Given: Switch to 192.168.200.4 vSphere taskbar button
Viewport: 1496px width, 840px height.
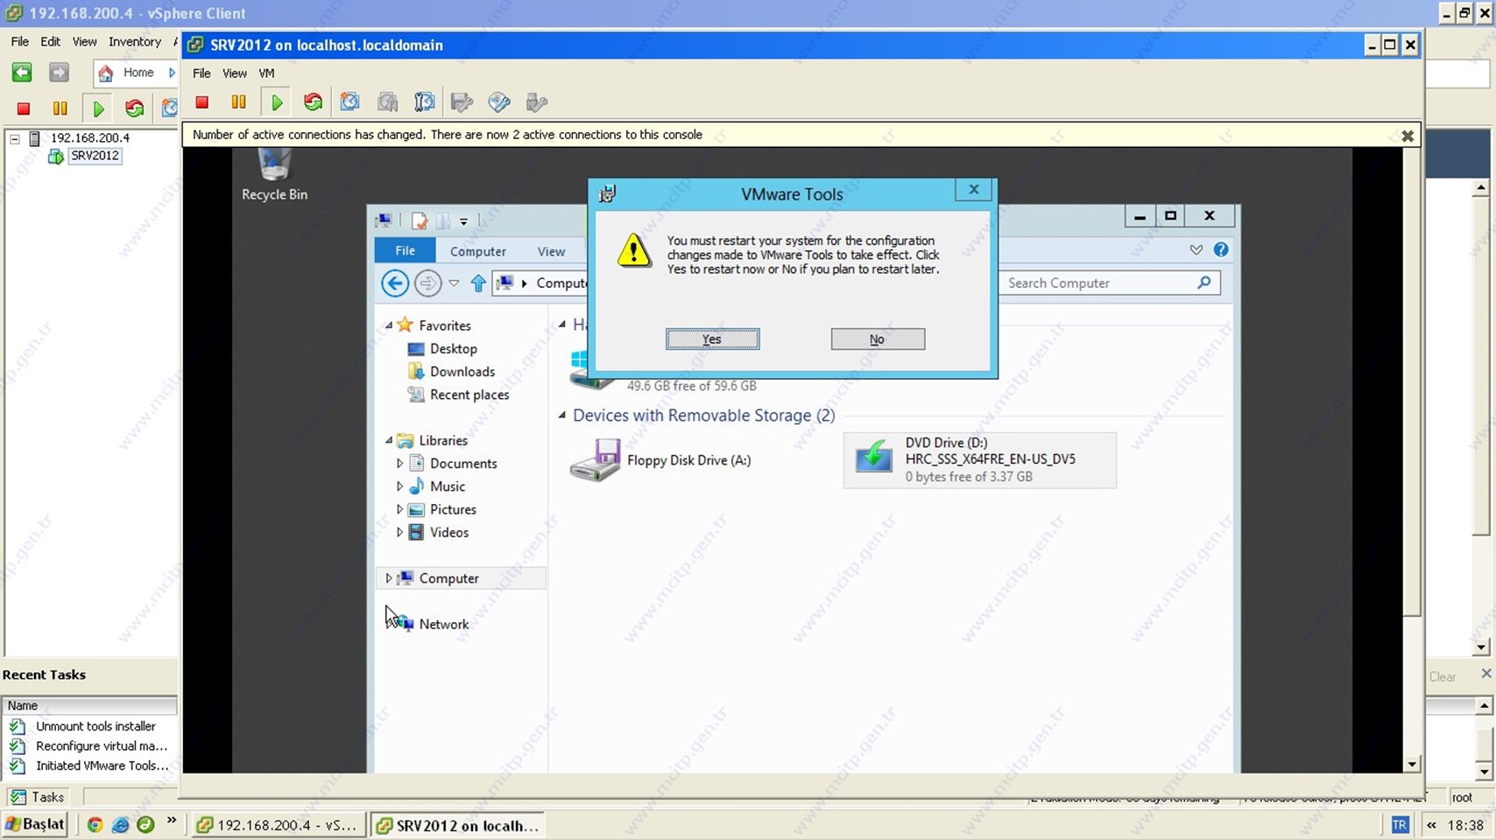Looking at the screenshot, I should pyautogui.click(x=278, y=825).
